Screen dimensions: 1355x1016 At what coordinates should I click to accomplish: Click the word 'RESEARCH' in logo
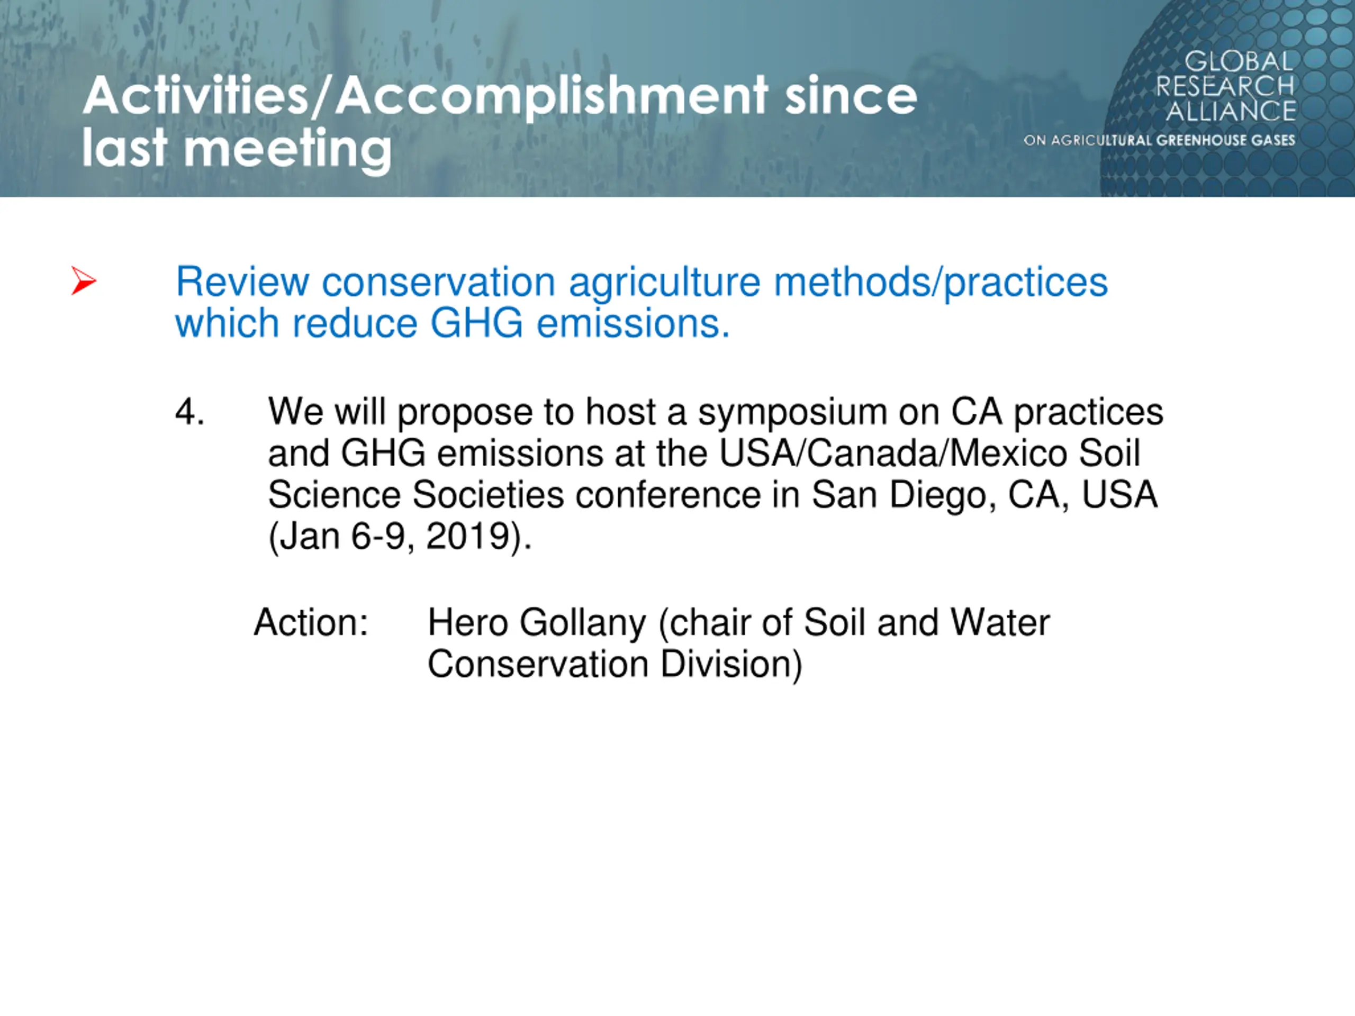pos(1225,86)
